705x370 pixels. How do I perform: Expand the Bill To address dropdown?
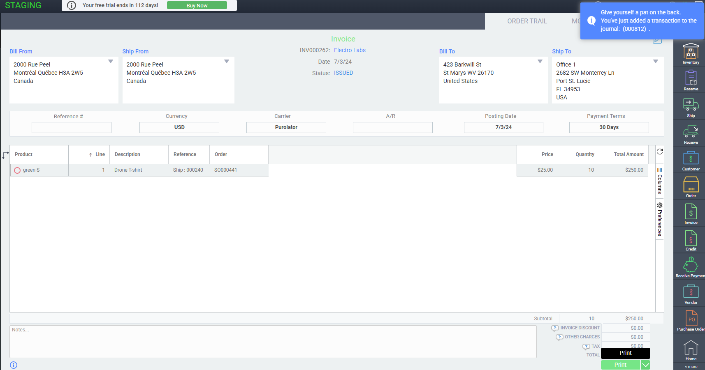point(540,62)
